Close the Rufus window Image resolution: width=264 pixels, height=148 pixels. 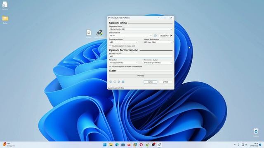pos(171,18)
